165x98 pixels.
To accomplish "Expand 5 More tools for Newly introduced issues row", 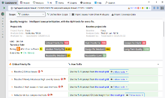I will pyautogui.click(x=119, y=79).
